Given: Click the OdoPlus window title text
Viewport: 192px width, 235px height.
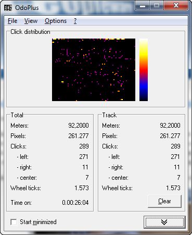Looking at the screenshot, I should (27, 8).
